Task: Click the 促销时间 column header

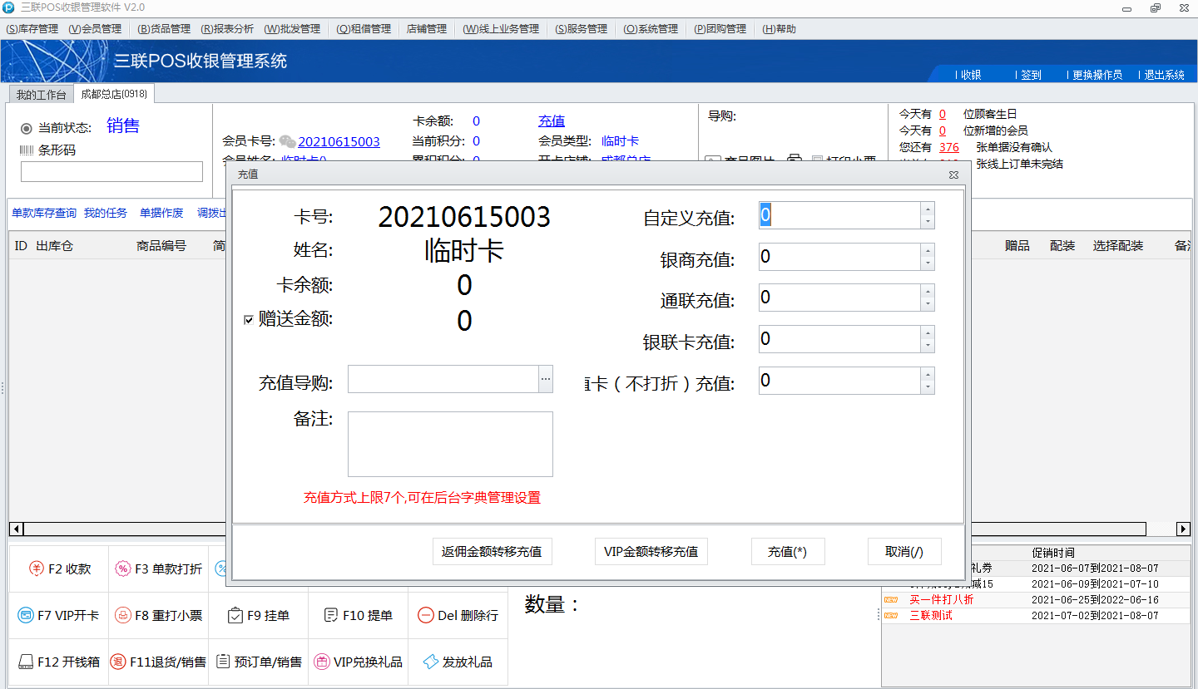Action: tap(1052, 553)
